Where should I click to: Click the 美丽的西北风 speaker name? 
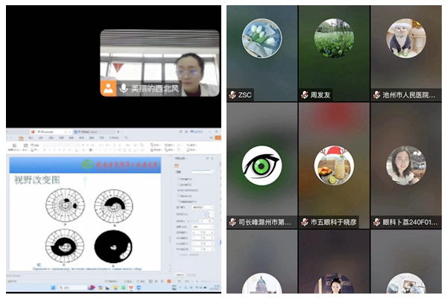pos(155,89)
